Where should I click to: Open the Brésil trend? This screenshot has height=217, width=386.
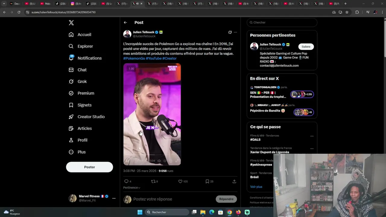click(254, 177)
